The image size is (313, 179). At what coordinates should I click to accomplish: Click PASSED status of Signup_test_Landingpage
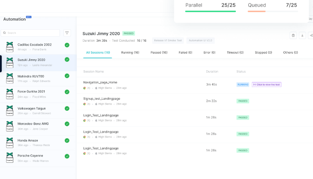(243, 101)
